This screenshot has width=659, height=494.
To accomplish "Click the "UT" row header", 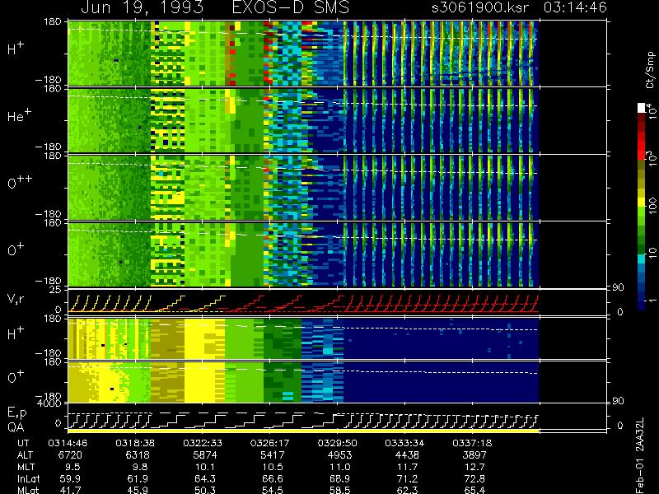I will pos(24,443).
